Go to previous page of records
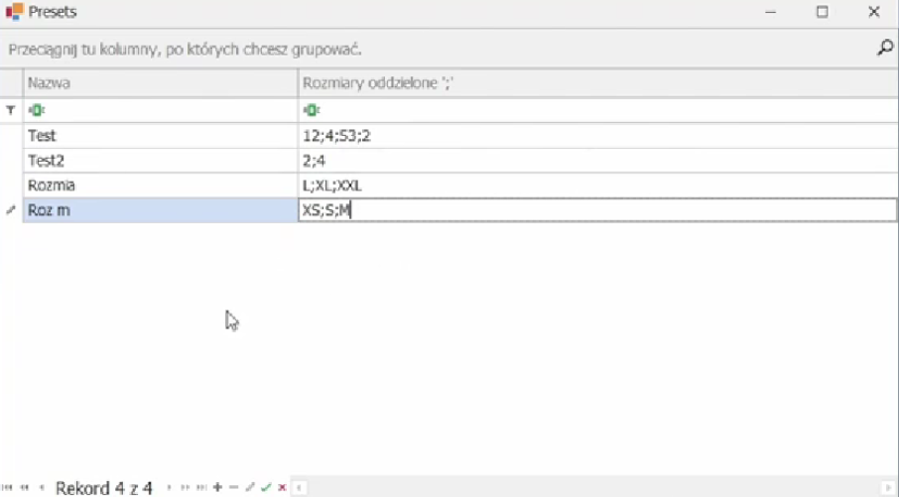The width and height of the screenshot is (899, 497). point(25,487)
